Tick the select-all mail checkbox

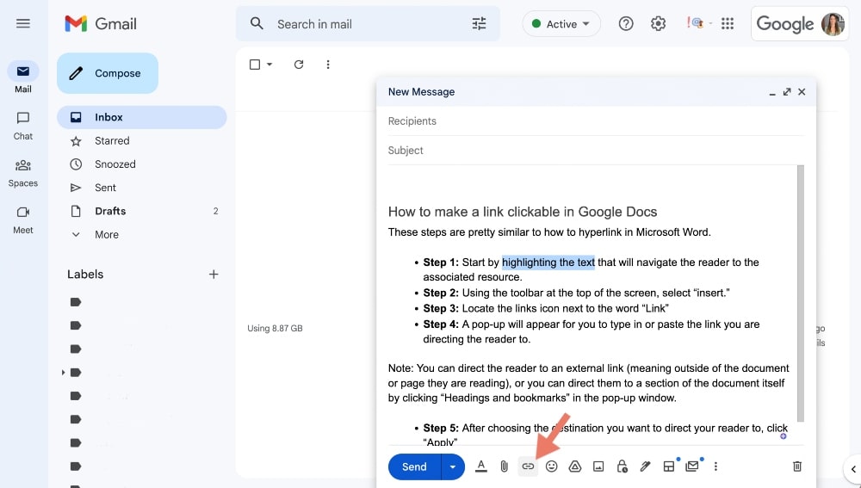point(255,65)
